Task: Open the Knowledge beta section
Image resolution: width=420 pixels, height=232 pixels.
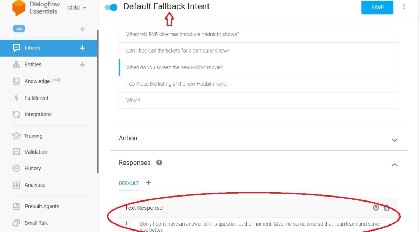Action: [x=16, y=81]
